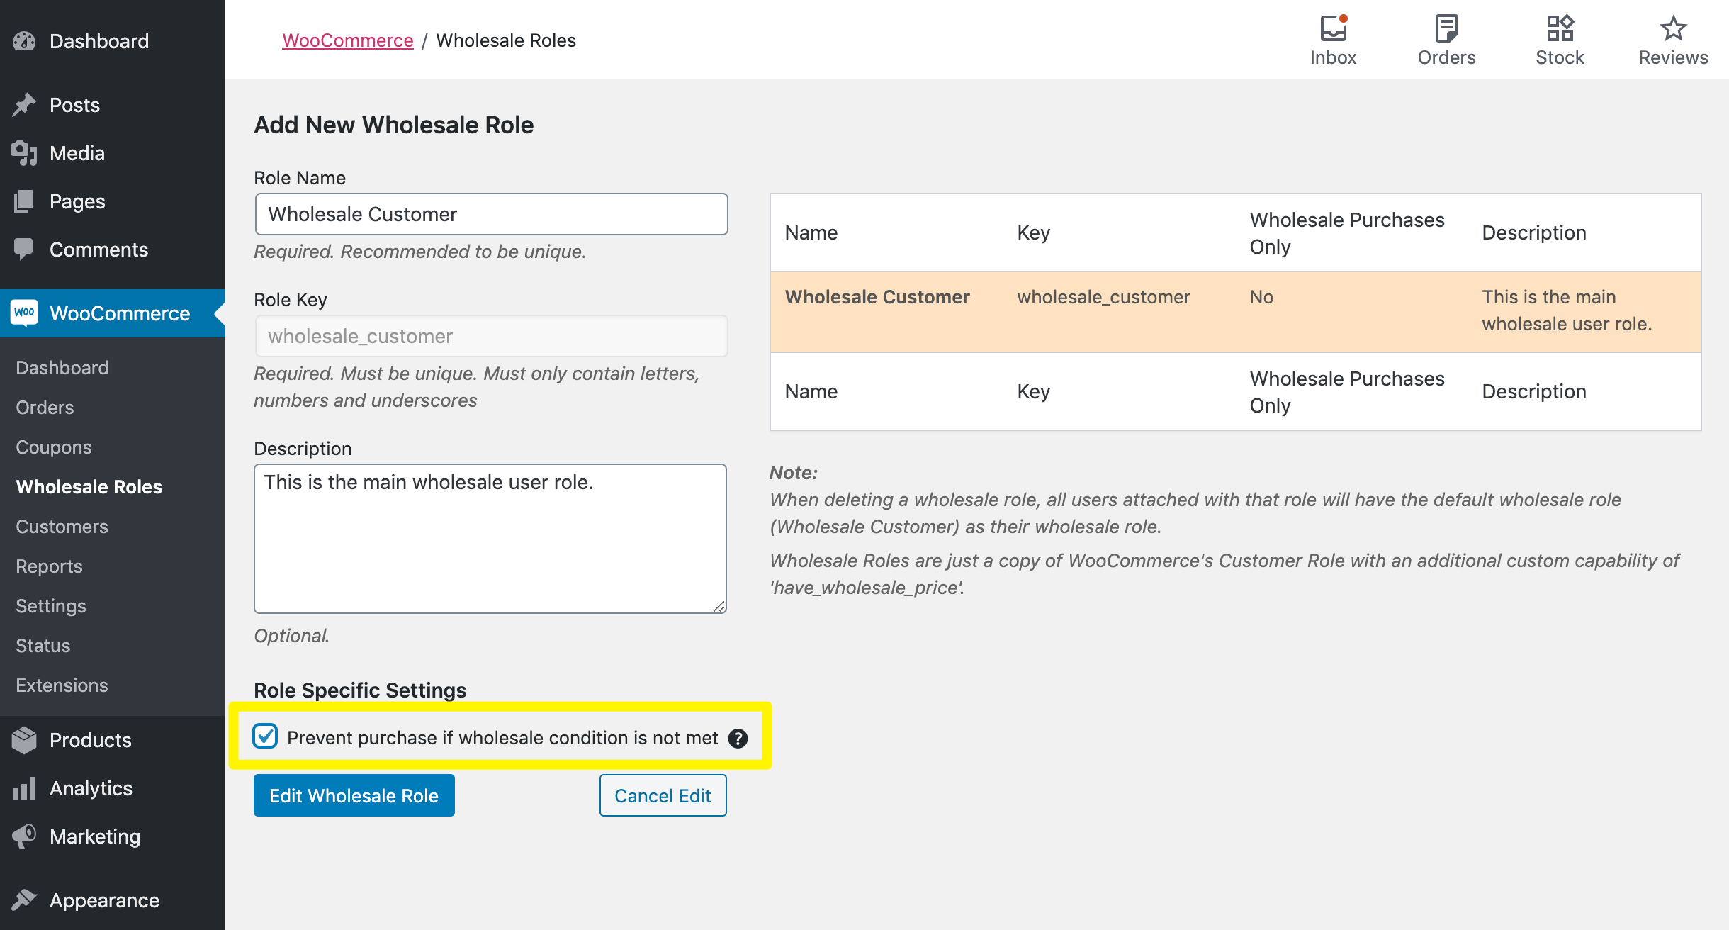Image resolution: width=1729 pixels, height=930 pixels.
Task: Open the Reviews star icon
Action: click(x=1673, y=28)
